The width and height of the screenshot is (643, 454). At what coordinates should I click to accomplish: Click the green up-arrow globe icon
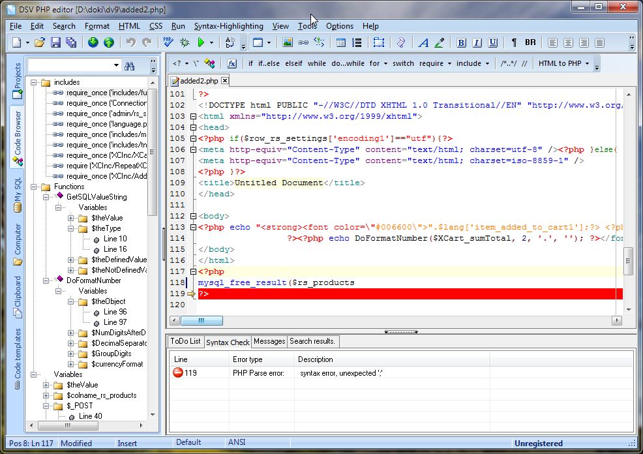click(109, 42)
